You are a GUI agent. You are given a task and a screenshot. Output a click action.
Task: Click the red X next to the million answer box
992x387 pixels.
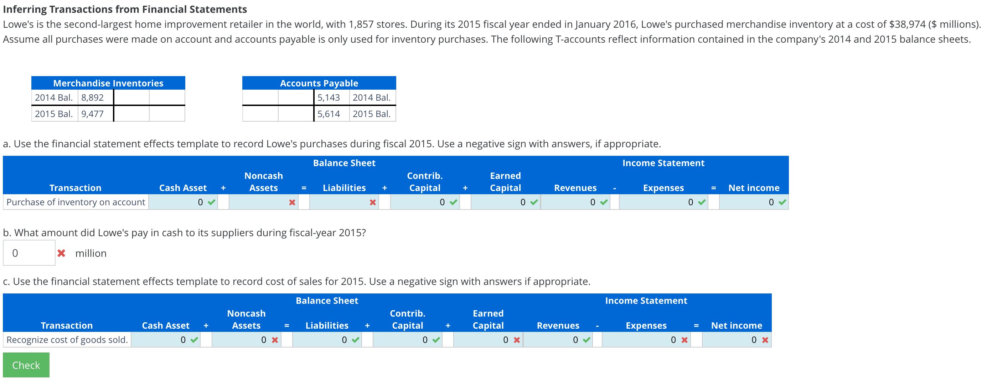[x=61, y=253]
